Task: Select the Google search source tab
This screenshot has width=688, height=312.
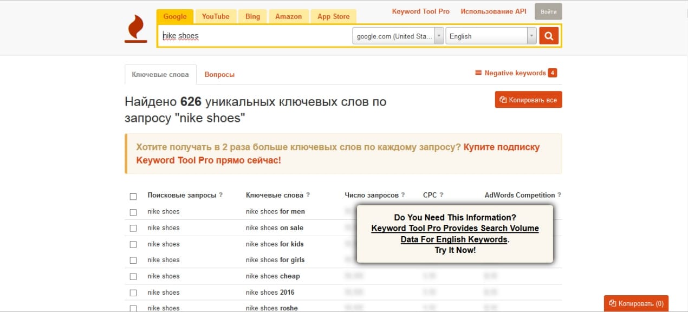Action: 175,16
